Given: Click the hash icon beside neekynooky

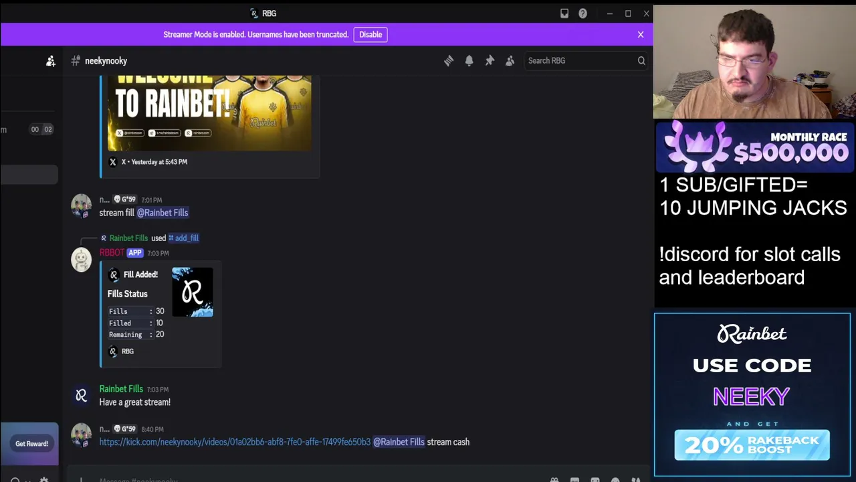Looking at the screenshot, I should pos(76,61).
